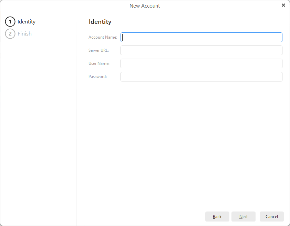290x226 pixels.
Task: Place cursor in the User Name field
Action: tap(201, 63)
